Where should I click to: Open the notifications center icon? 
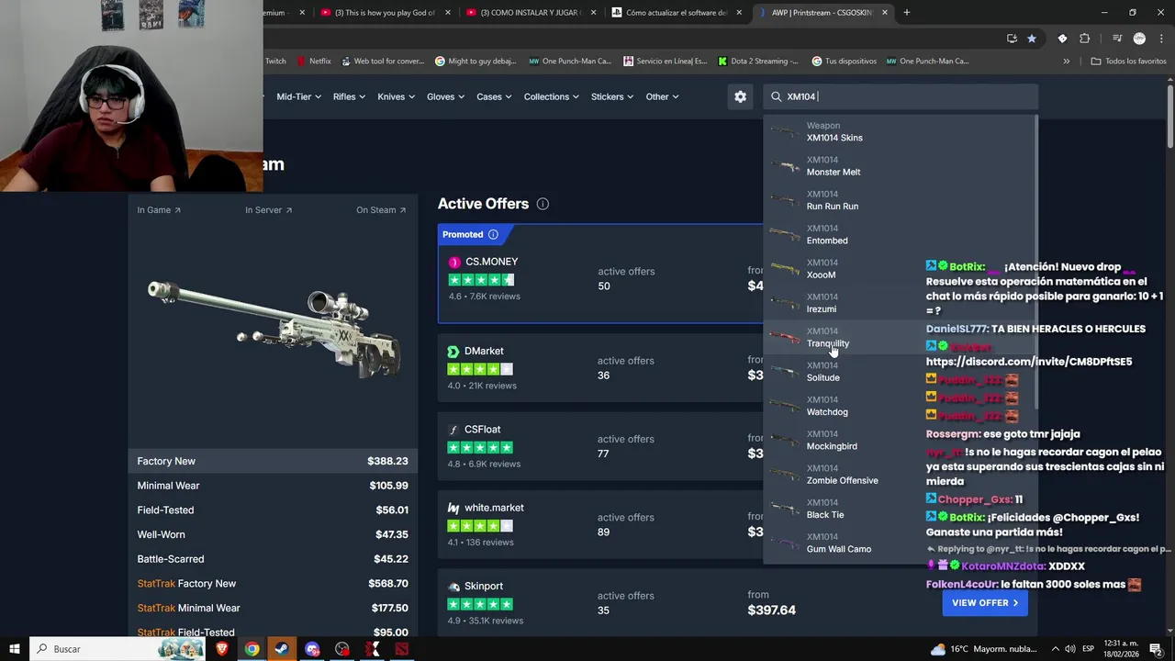[x=1156, y=649]
